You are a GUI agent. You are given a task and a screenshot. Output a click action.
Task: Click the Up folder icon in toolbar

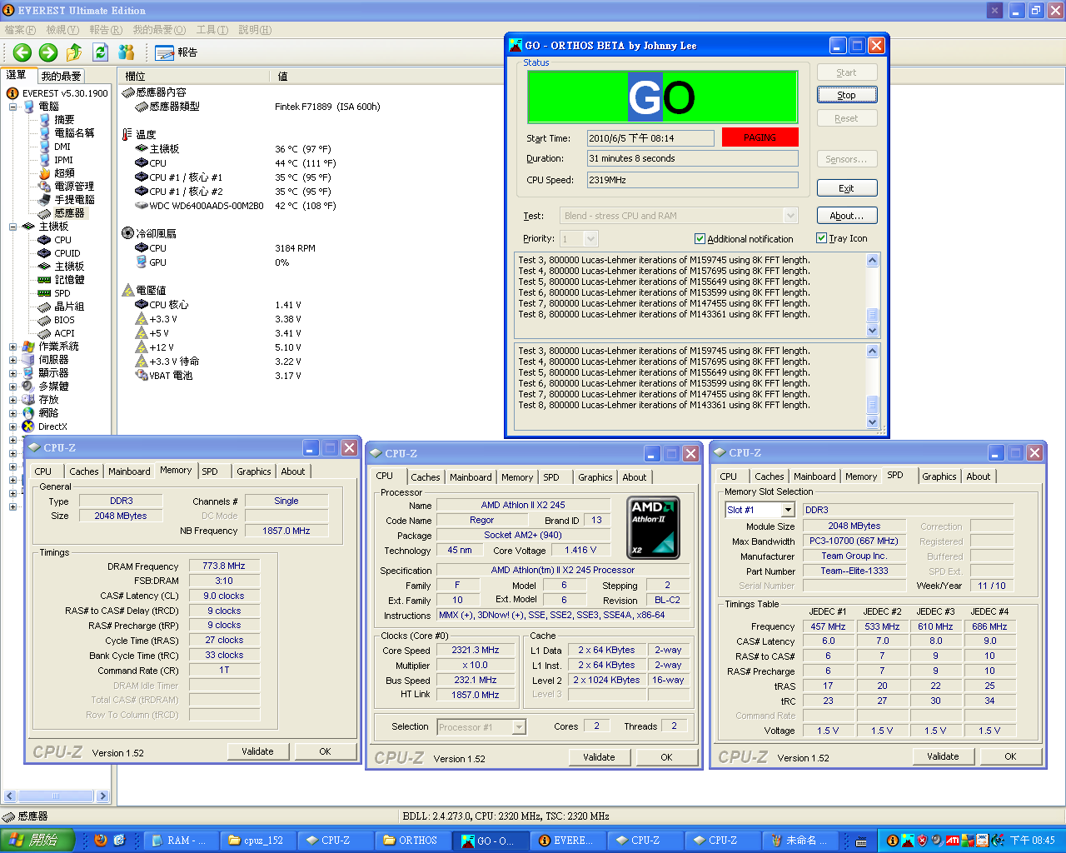pyautogui.click(x=74, y=52)
